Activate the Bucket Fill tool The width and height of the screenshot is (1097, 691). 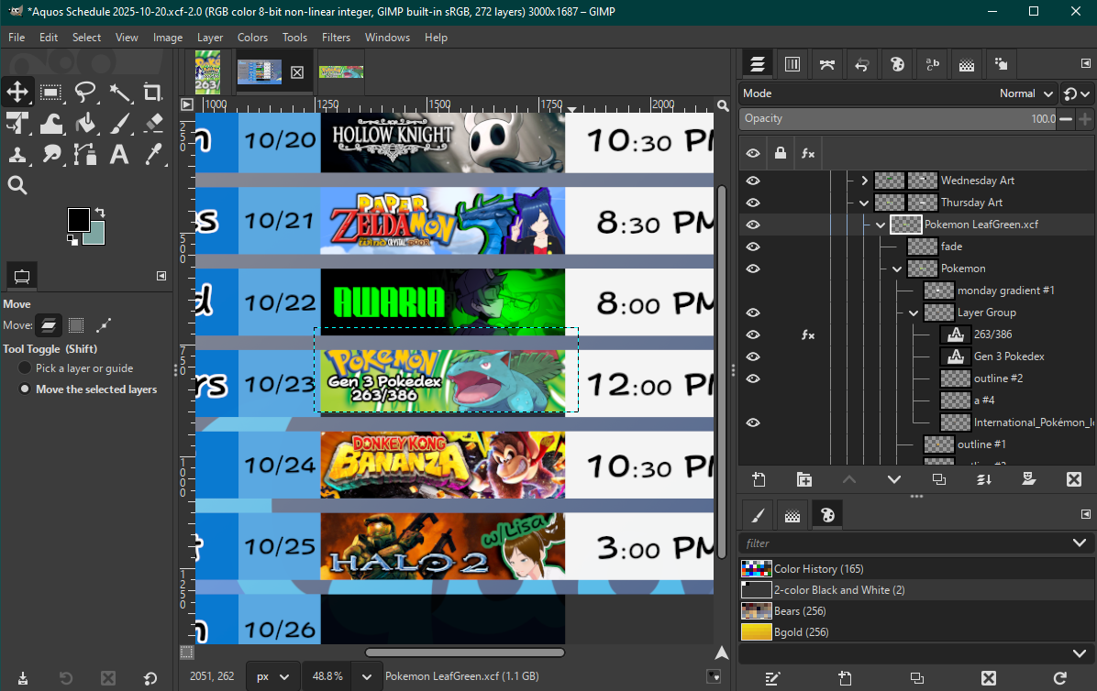[x=85, y=123]
